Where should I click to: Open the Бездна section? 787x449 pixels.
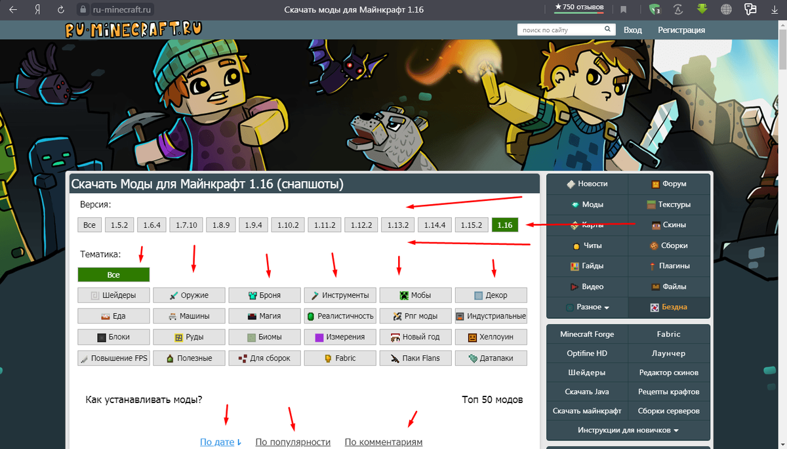669,307
